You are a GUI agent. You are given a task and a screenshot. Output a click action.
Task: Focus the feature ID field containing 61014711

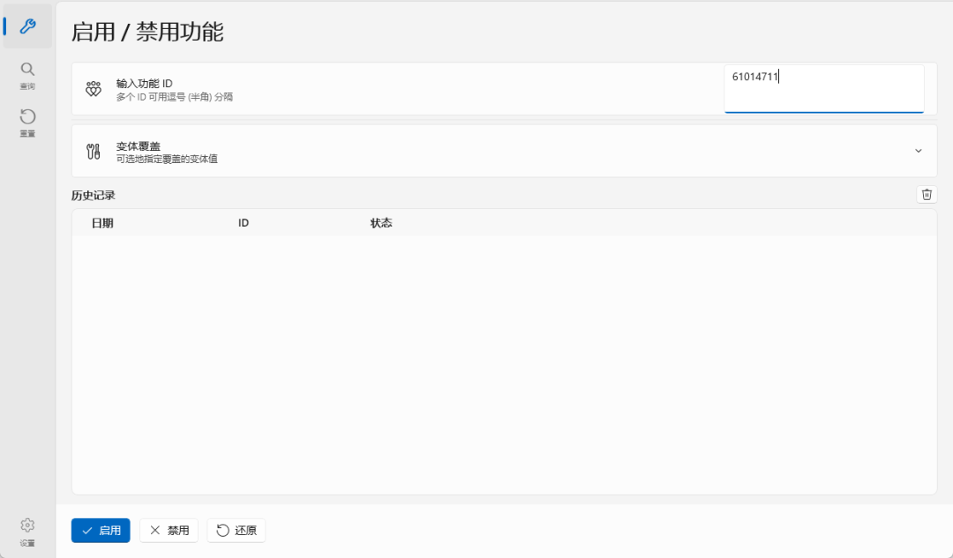(x=824, y=89)
